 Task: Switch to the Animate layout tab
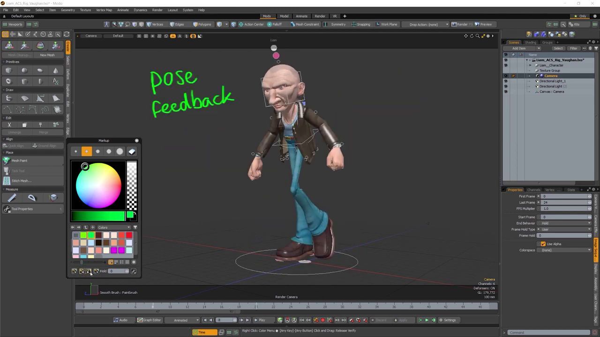tap(301, 16)
